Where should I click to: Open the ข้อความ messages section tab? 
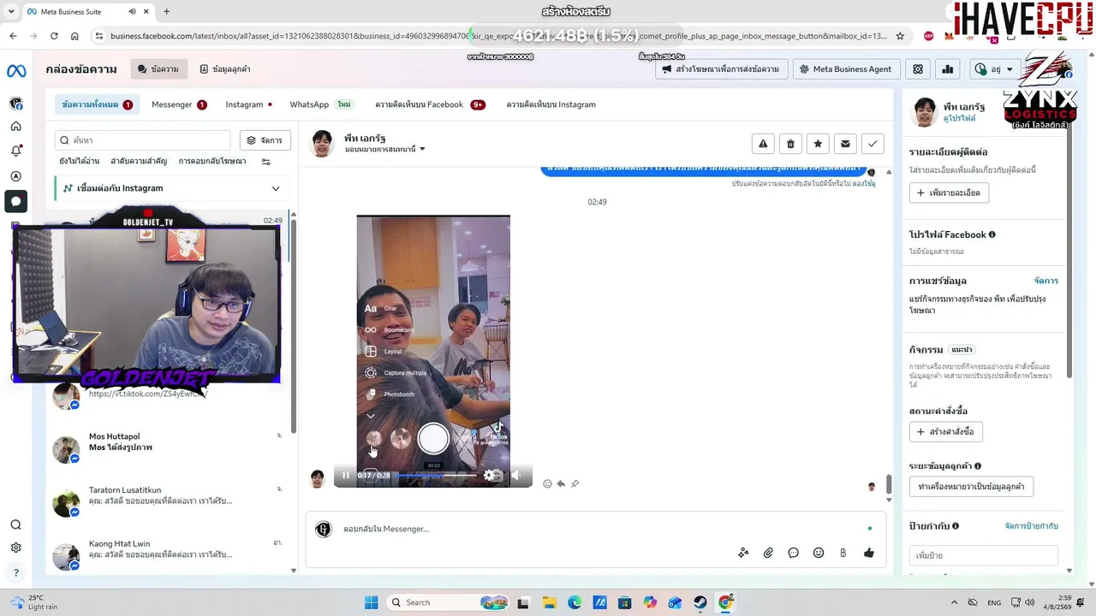[158, 69]
